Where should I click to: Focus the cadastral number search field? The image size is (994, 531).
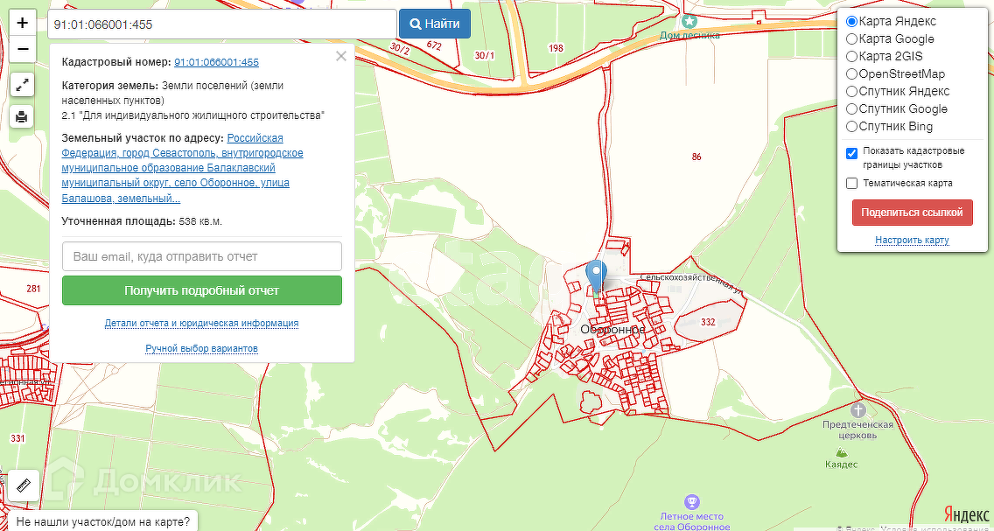click(x=222, y=24)
